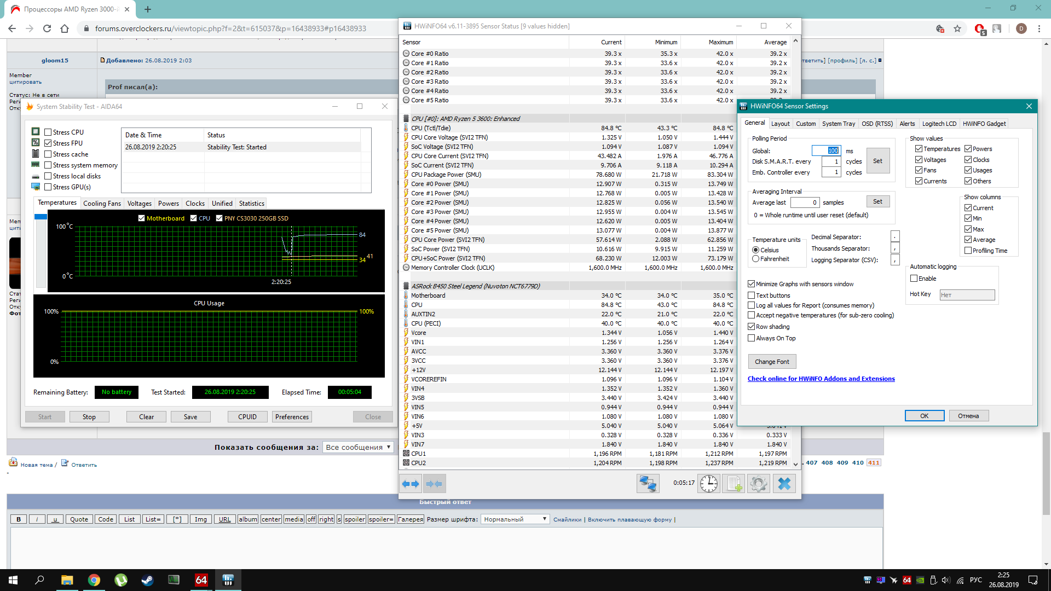Open the OSD (RTSS) settings tab
This screenshot has height=591, width=1051.
pos(877,124)
